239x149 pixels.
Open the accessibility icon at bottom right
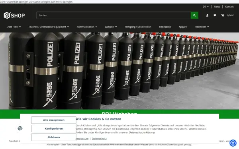coord(233,143)
